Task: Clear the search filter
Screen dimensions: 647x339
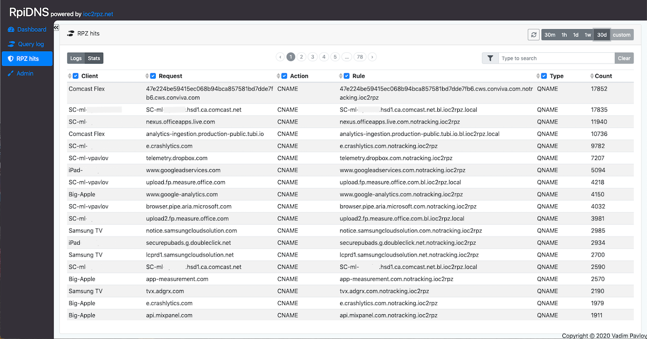Action: point(624,58)
